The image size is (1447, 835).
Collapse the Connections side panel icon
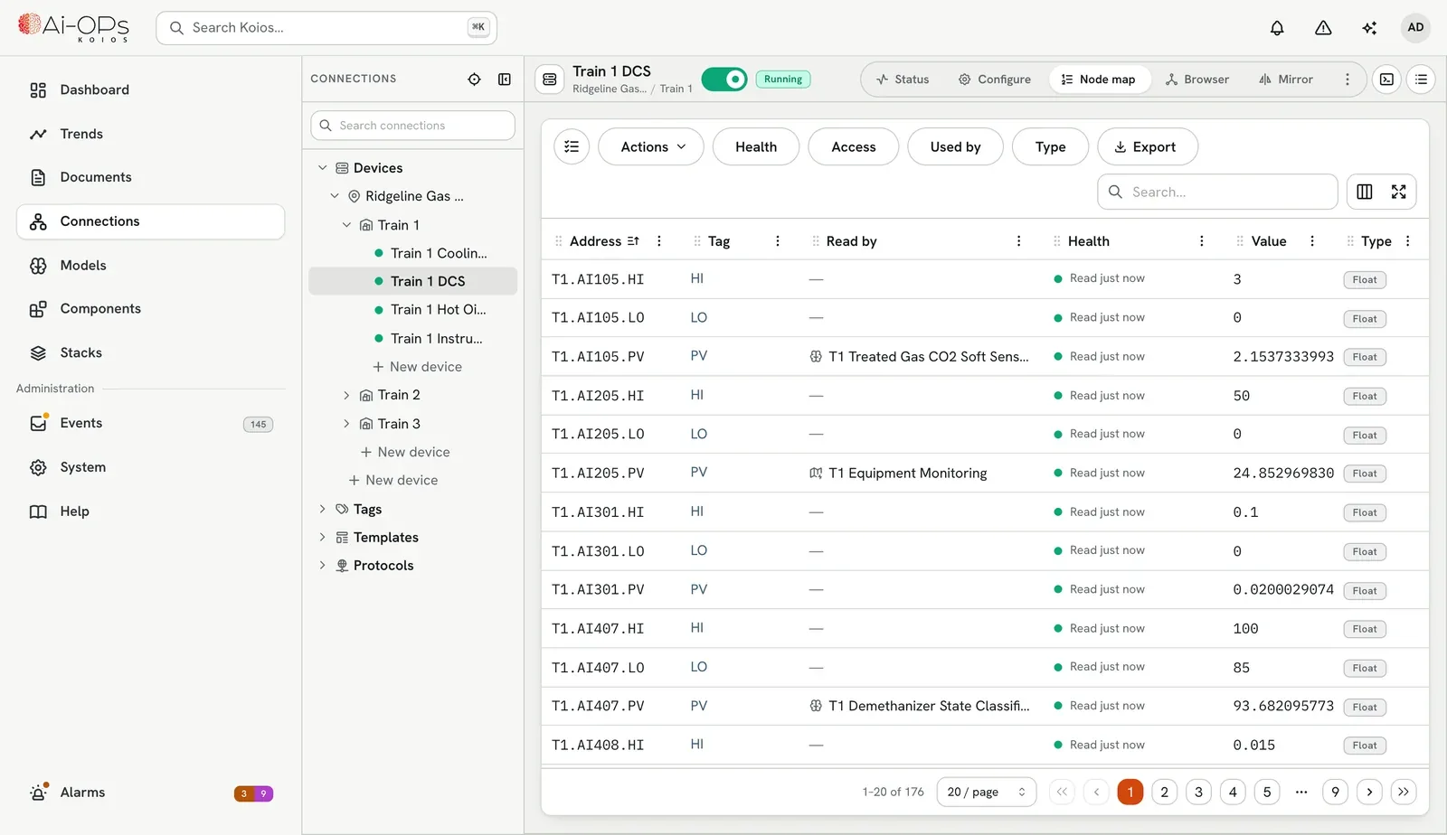tap(505, 80)
